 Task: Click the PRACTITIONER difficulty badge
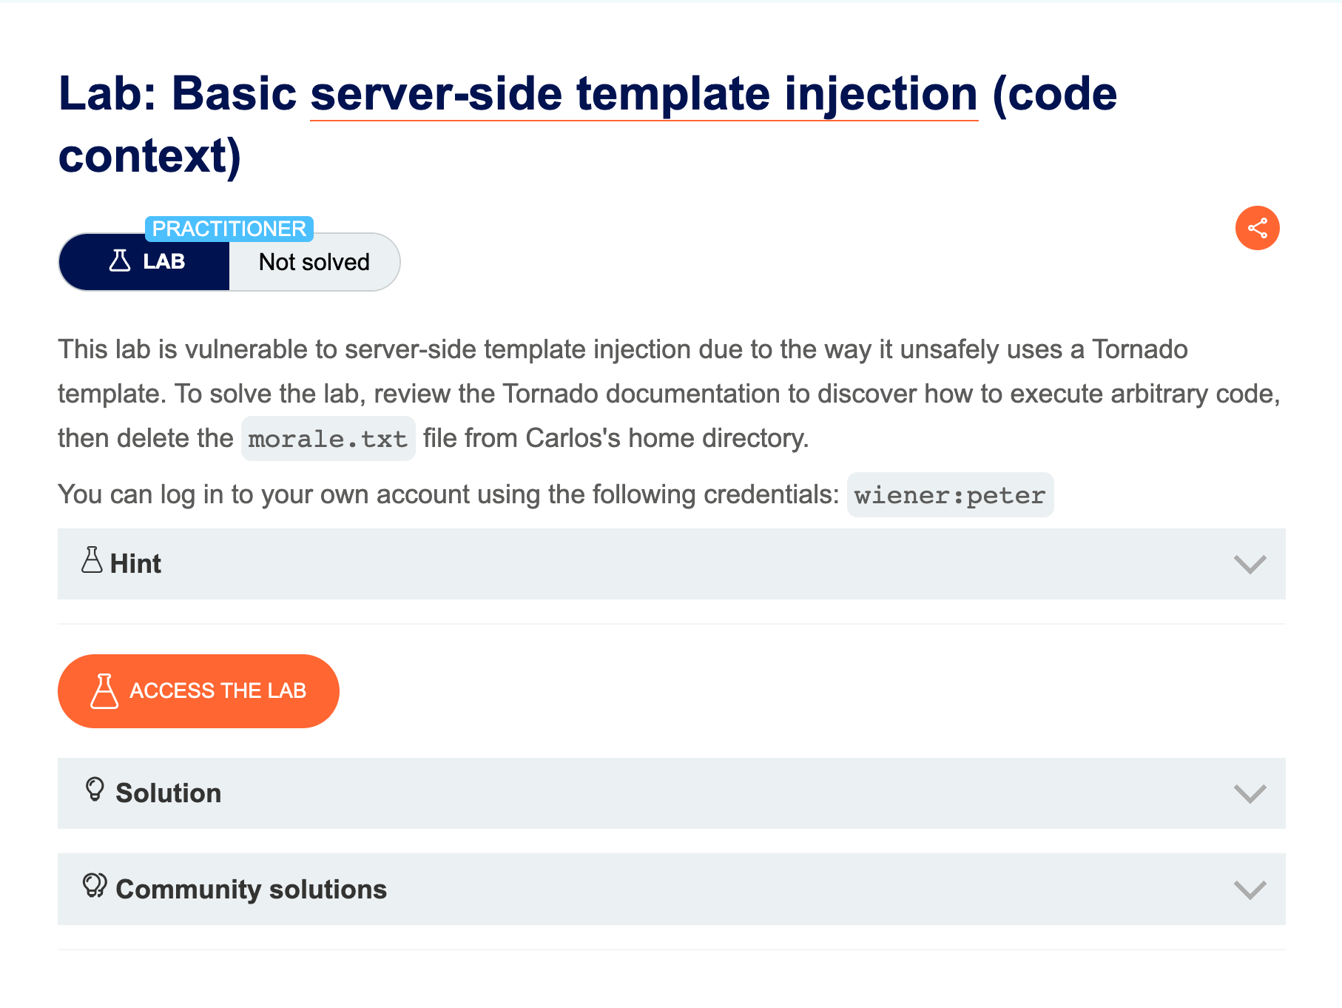229,229
